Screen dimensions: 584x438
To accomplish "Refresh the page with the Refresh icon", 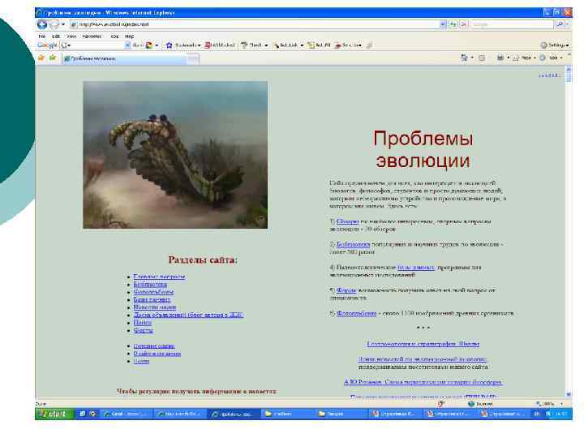I will coord(453,24).
